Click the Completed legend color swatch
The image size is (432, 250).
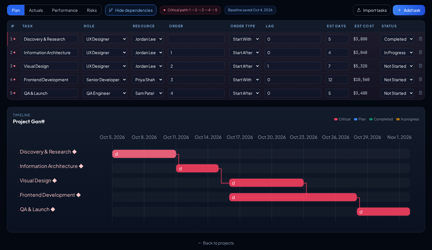click(x=371, y=119)
